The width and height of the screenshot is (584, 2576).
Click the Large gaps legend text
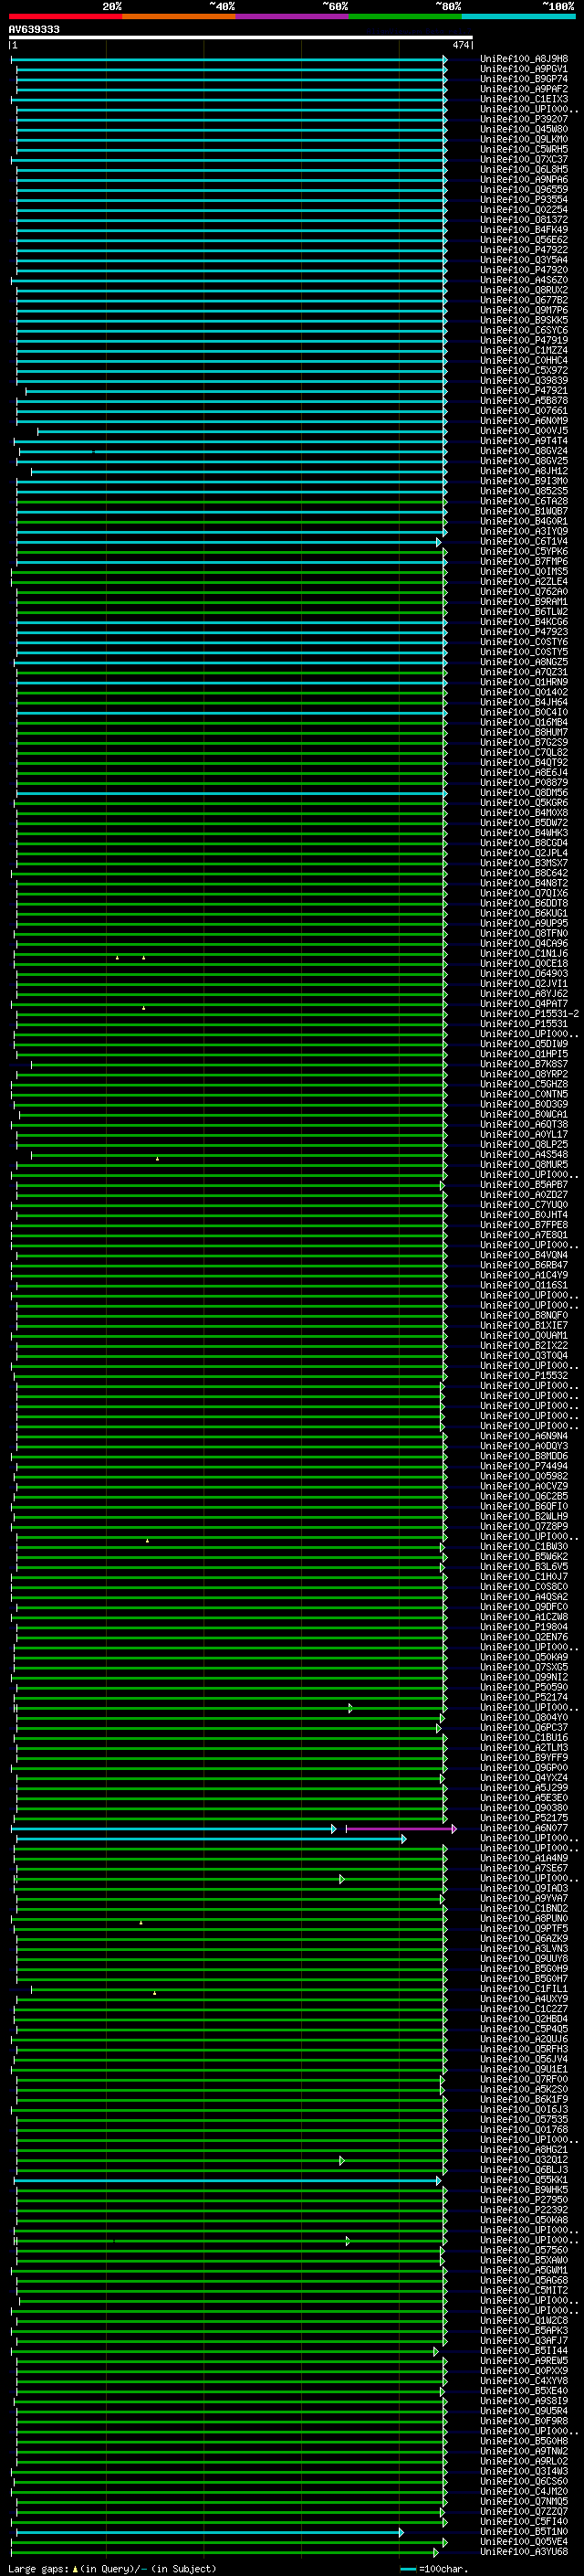point(112,2569)
